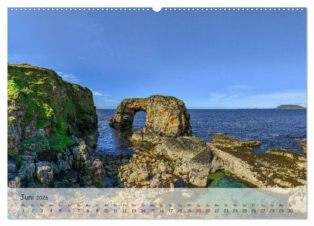Select day 26 in the calendar strip
The image size is (314, 226).
254,211
